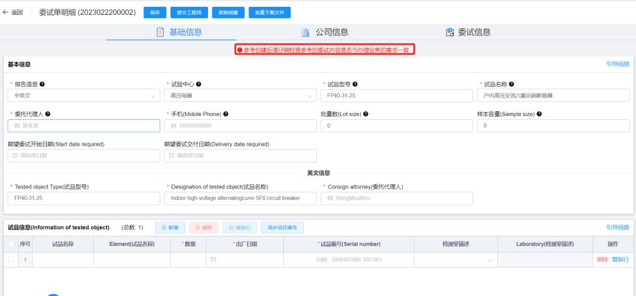
Task: Click 新增 to add a test object row
Action: click(x=170, y=228)
